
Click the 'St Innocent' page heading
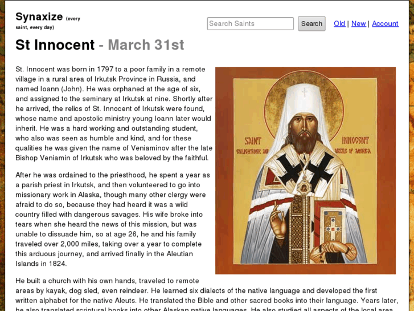(55, 45)
